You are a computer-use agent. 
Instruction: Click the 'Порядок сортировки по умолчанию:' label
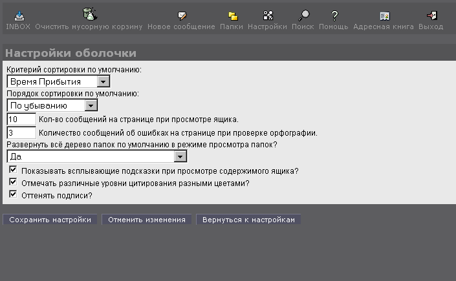[x=72, y=94]
